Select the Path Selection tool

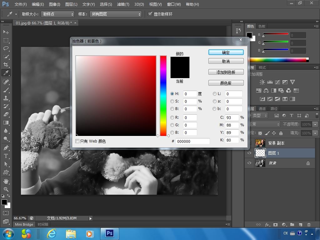coord(6,164)
